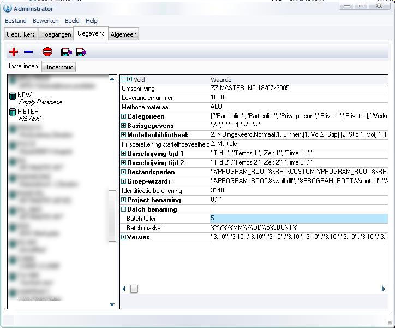Click the red plus add icon

point(14,52)
